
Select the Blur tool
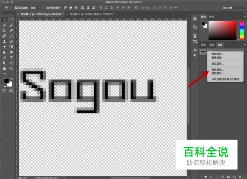(4, 52)
